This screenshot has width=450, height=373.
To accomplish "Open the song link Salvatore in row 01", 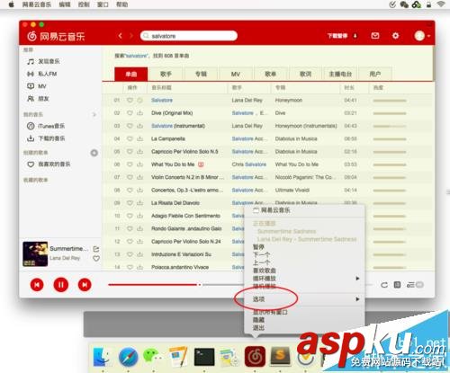I will coord(162,100).
